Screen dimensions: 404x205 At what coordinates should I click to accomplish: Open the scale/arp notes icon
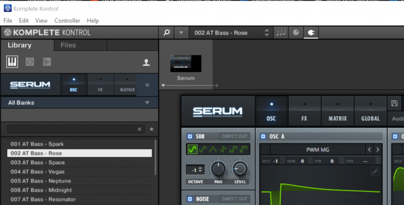point(281,32)
